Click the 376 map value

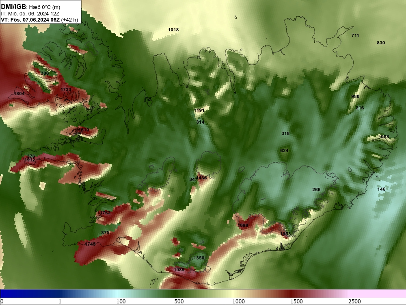tap(31, 156)
